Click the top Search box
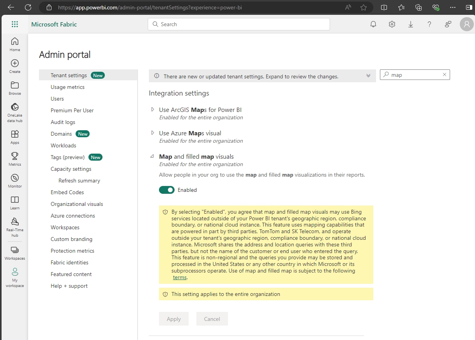Image resolution: width=475 pixels, height=340 pixels. tap(239, 24)
